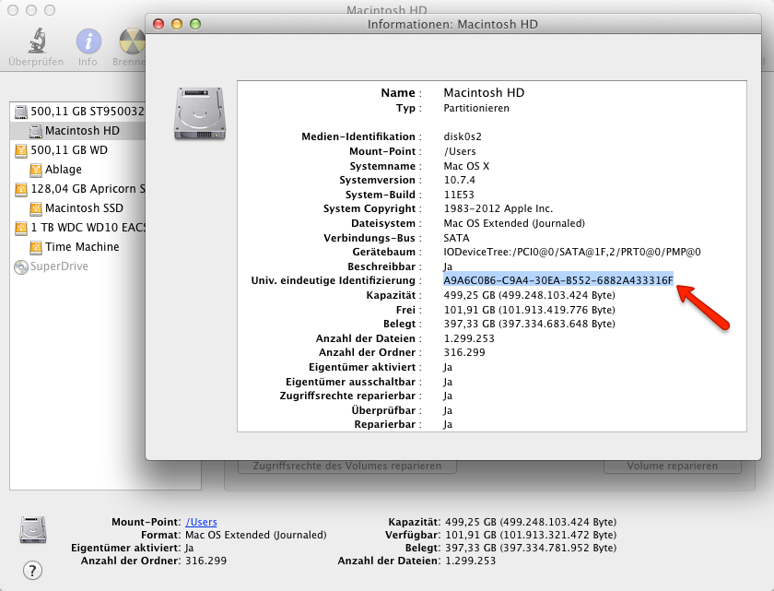Click the Macintosh HD volume icon in sidebar
The image size is (774, 591).
(x=36, y=131)
